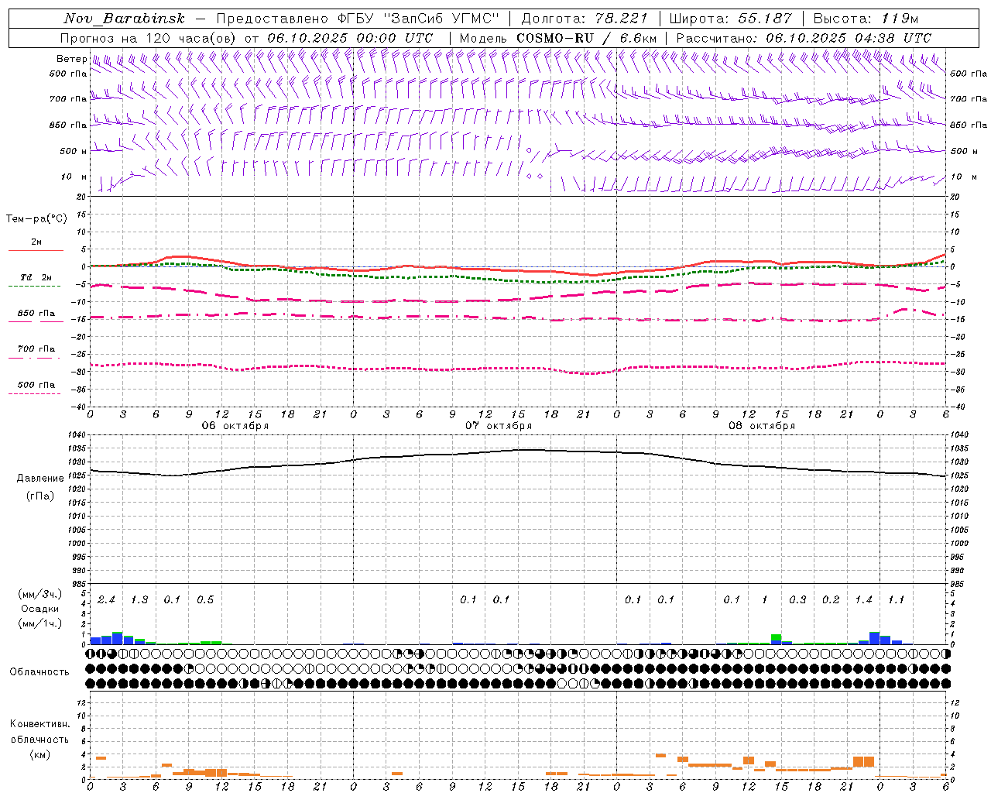The image size is (991, 793).
Task: Click the "Высота: 119м" header field
Action: 866,19
